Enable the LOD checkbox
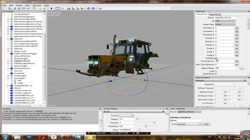Image resolution: width=250 pixels, height=140 pixels. coord(216,71)
